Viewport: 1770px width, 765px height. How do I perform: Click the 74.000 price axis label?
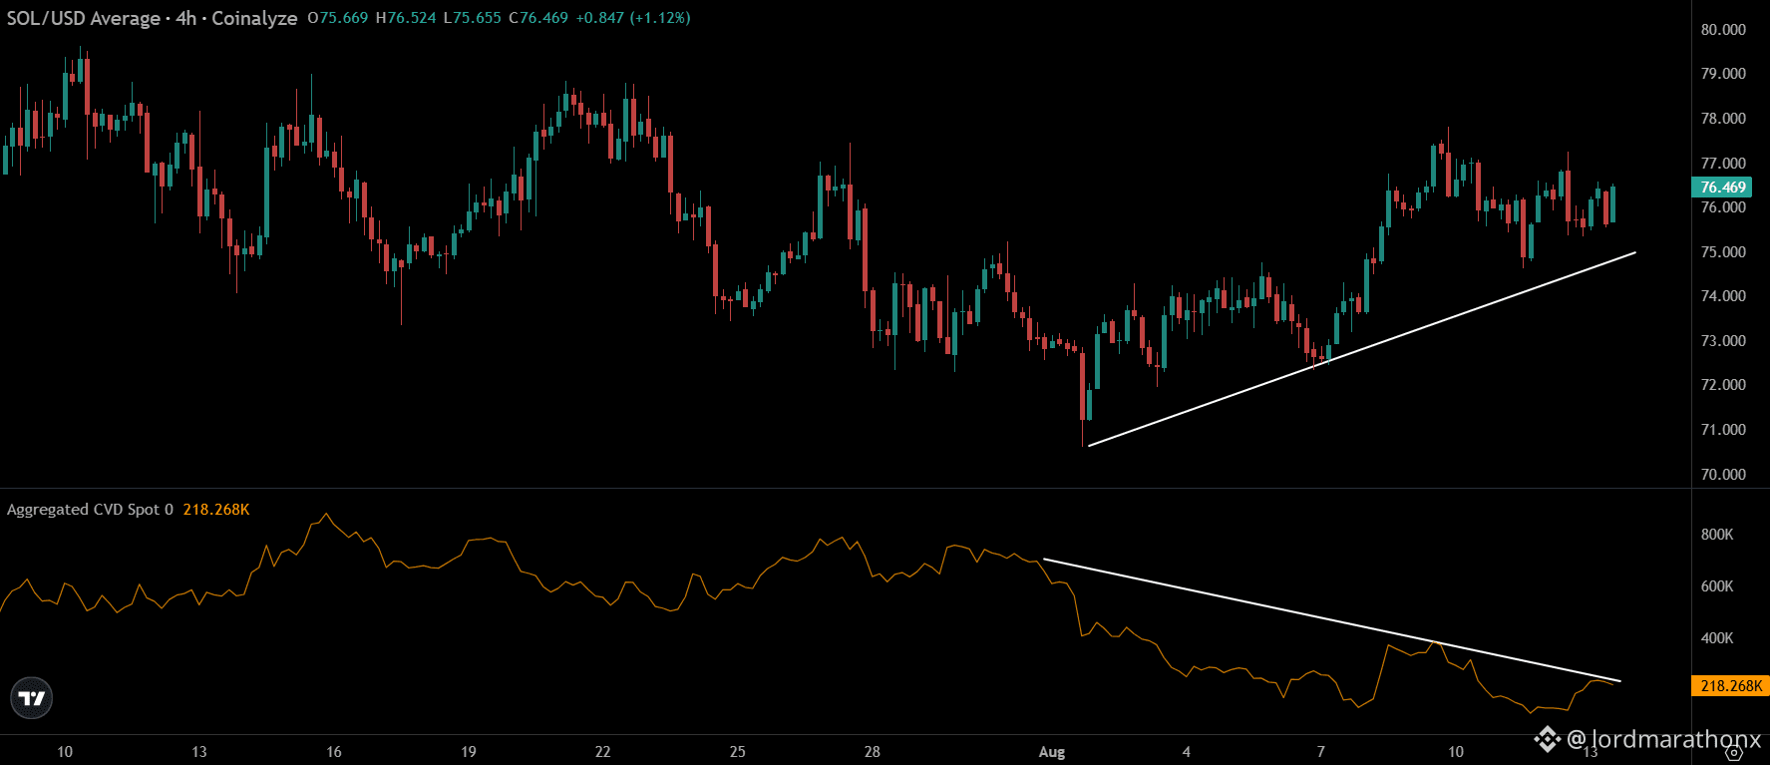1723,296
